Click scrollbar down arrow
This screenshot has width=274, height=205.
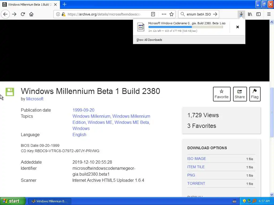[x=272, y=195]
